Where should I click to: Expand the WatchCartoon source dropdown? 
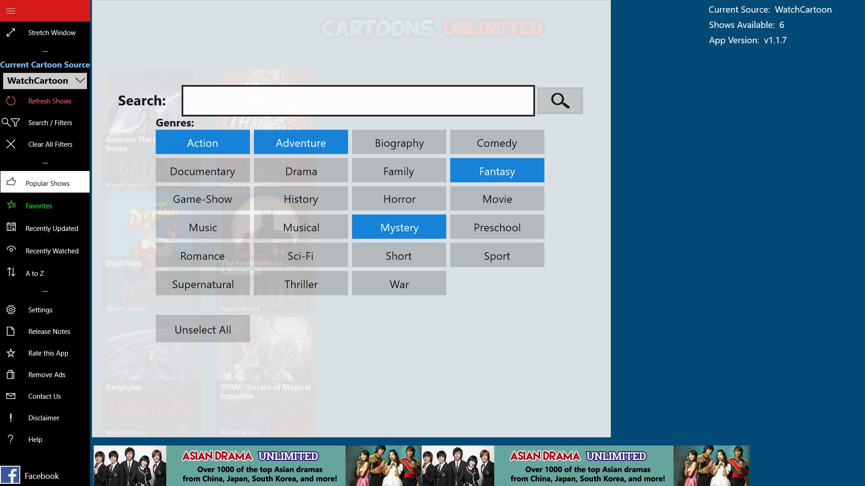pos(45,81)
